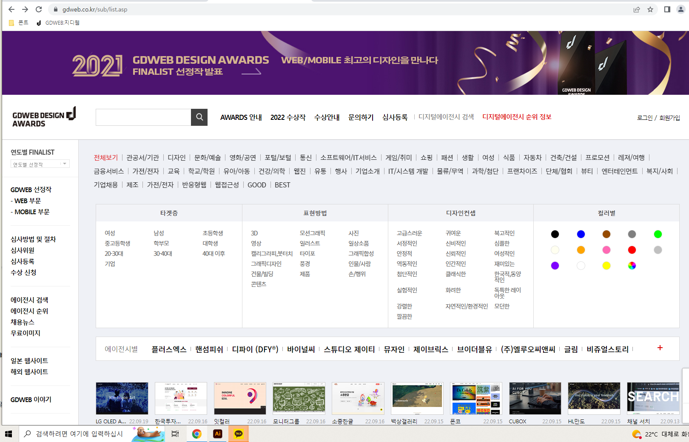Select the brown color swatch
This screenshot has width=689, height=442.
(x=606, y=234)
